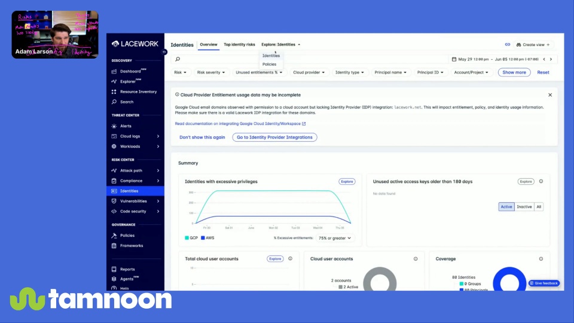Reset all filters
This screenshot has height=323, width=574.
point(543,72)
